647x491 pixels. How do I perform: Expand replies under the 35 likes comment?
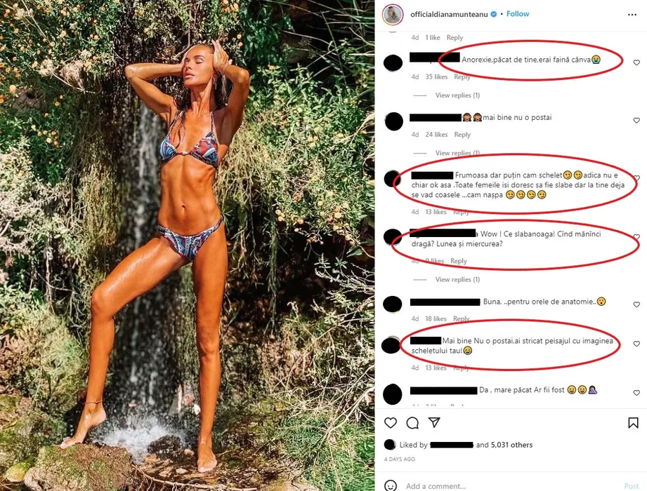[457, 95]
